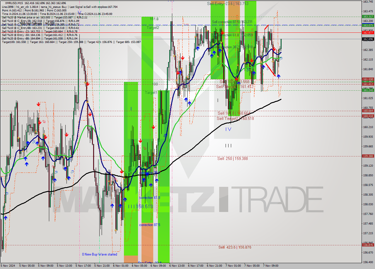This screenshot has height=269, width=375.
Task: Click the black 162.696 current price tag
Action: click(368, 39)
